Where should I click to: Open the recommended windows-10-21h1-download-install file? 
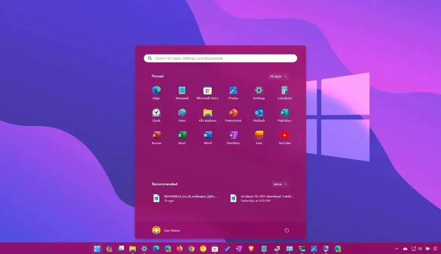click(x=261, y=198)
